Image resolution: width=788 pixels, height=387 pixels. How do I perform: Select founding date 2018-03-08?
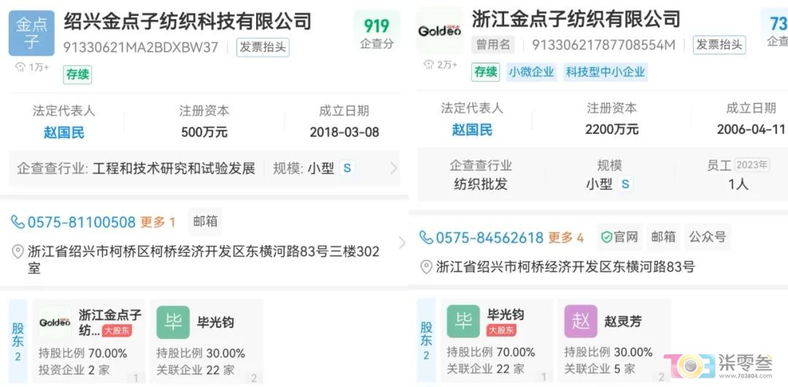point(344,133)
